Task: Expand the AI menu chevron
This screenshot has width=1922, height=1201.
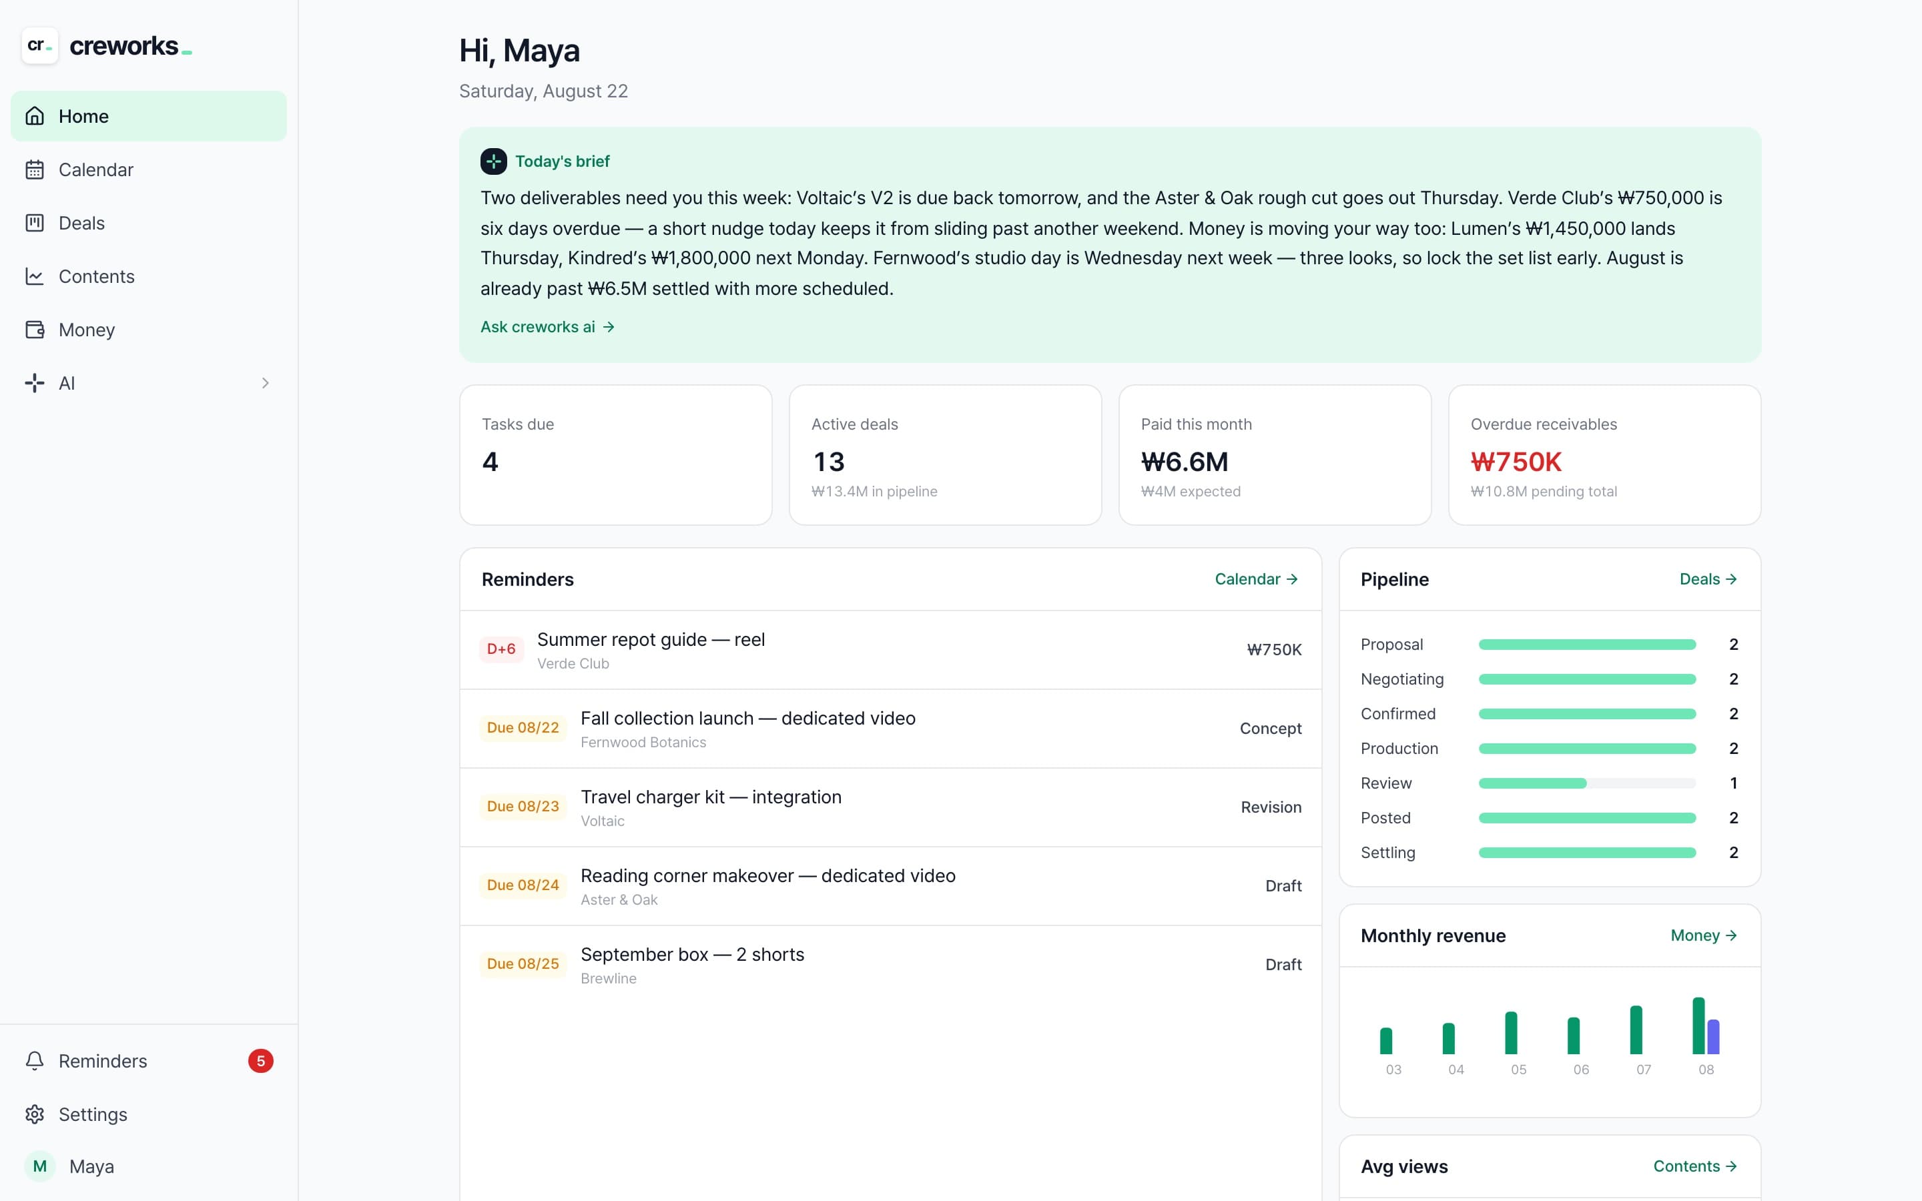Action: 265,383
